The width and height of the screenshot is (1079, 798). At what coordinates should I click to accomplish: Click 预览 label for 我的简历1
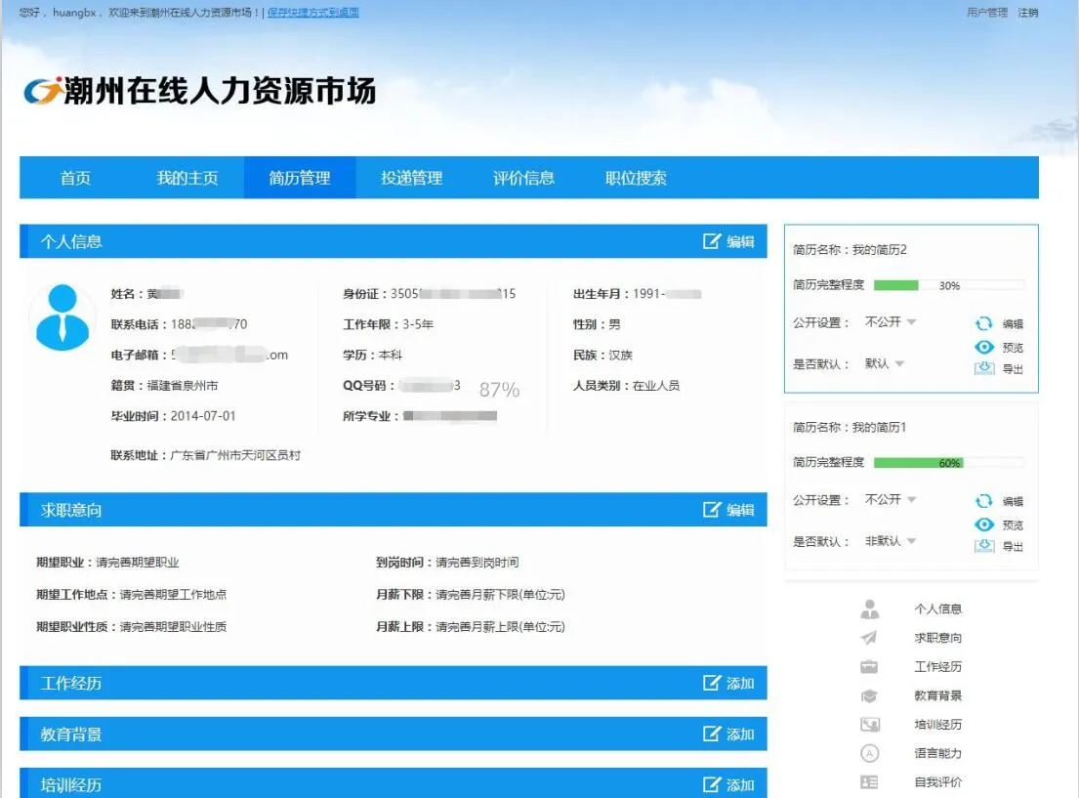[x=1013, y=525]
